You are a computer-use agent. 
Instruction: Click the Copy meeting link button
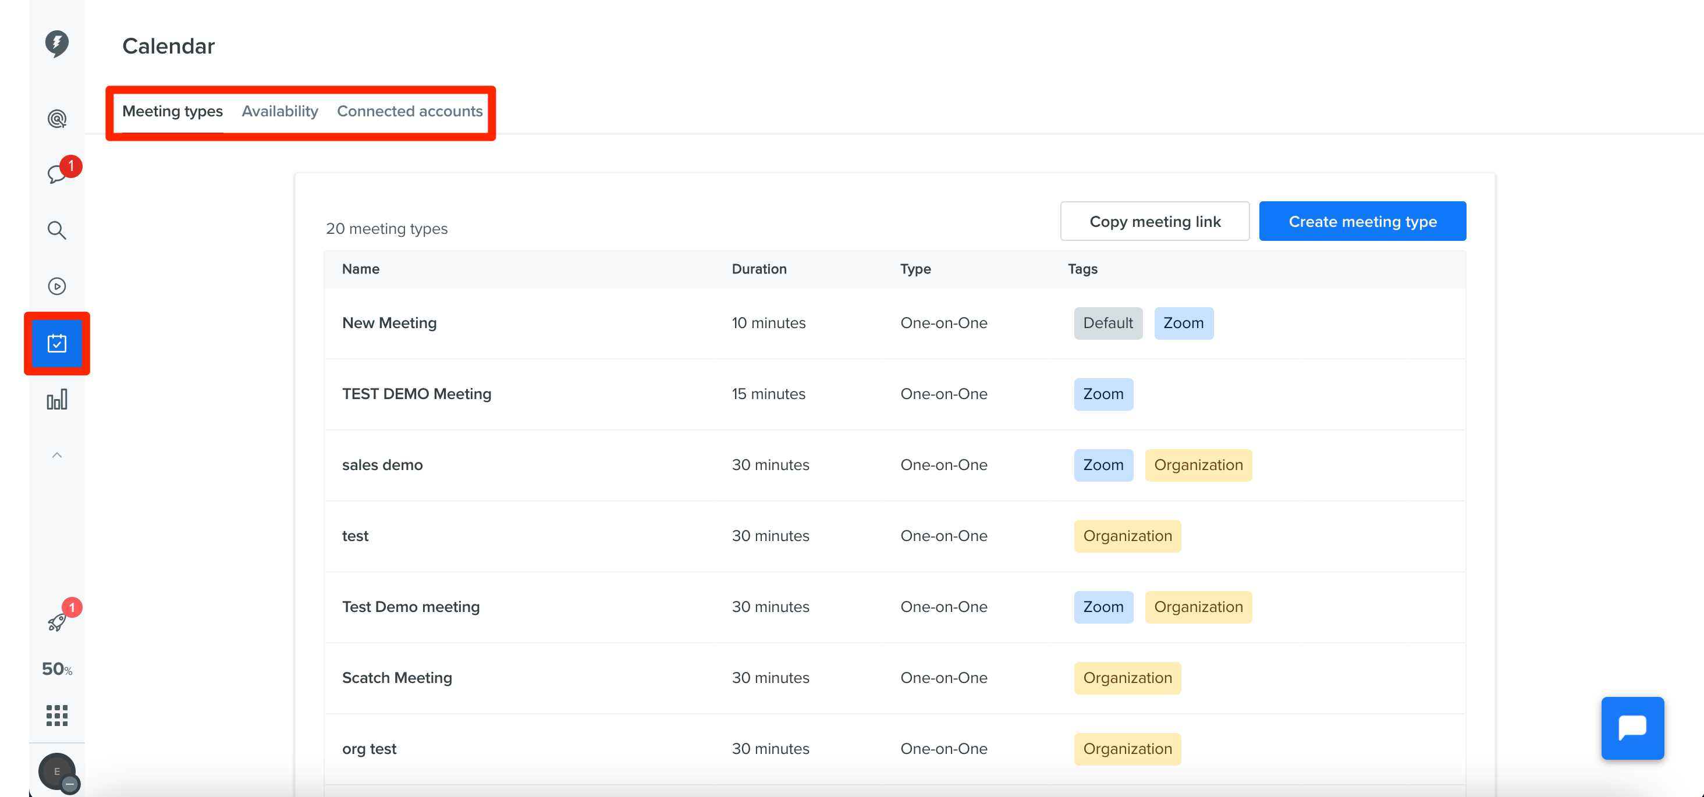(1154, 222)
